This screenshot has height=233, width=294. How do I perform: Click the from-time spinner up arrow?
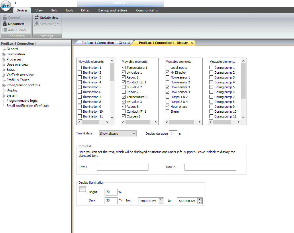point(161,199)
